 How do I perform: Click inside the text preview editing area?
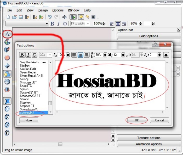[x=110, y=85]
